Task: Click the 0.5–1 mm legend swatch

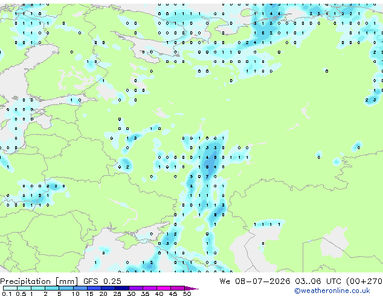Action: [x=24, y=288]
